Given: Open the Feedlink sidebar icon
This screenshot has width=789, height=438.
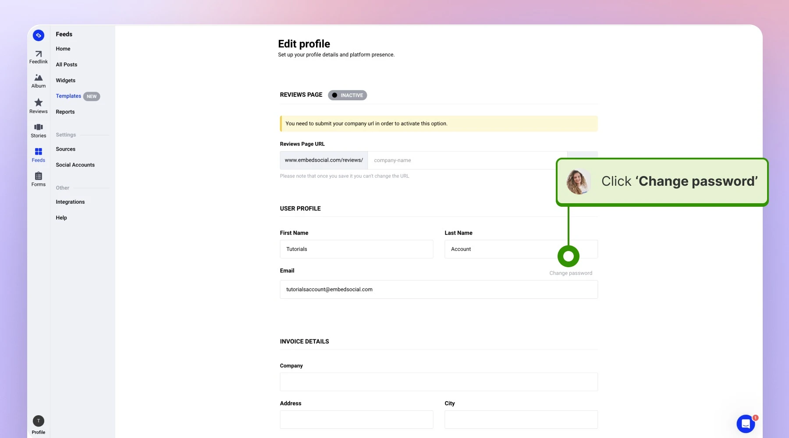Looking at the screenshot, I should coord(39,54).
